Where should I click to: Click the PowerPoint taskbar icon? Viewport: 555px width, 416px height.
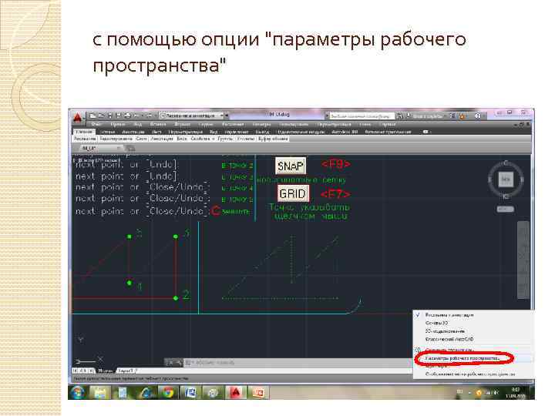pos(259,392)
